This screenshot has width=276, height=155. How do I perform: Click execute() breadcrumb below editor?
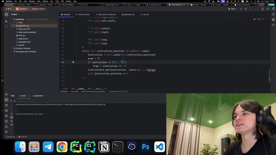tap(75, 92)
